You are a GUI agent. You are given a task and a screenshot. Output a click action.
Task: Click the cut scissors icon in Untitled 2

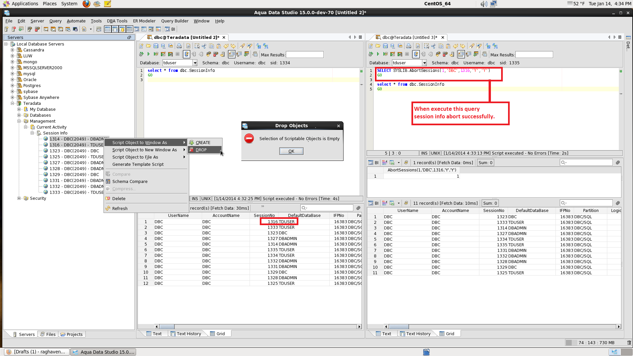pos(204,46)
